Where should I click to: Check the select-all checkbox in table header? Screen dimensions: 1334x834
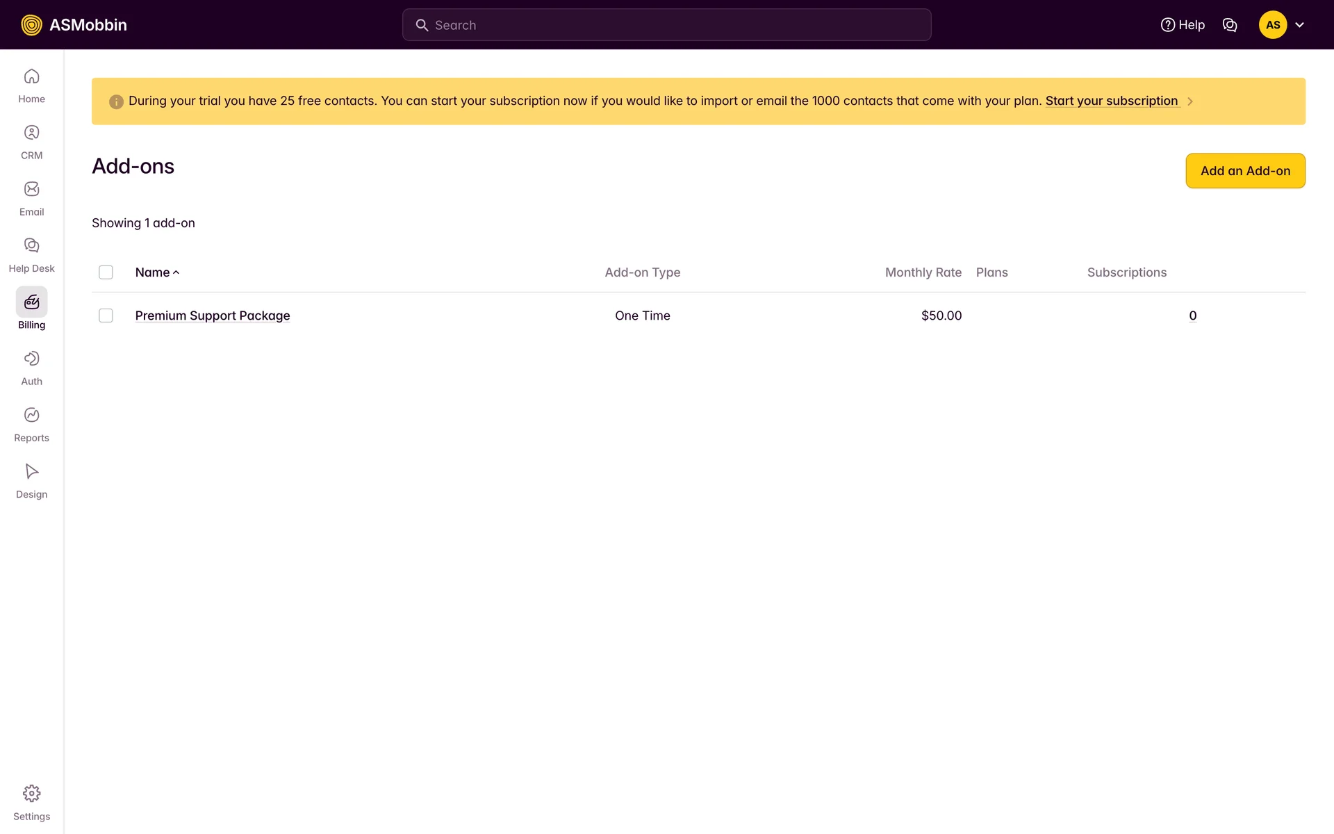(106, 272)
